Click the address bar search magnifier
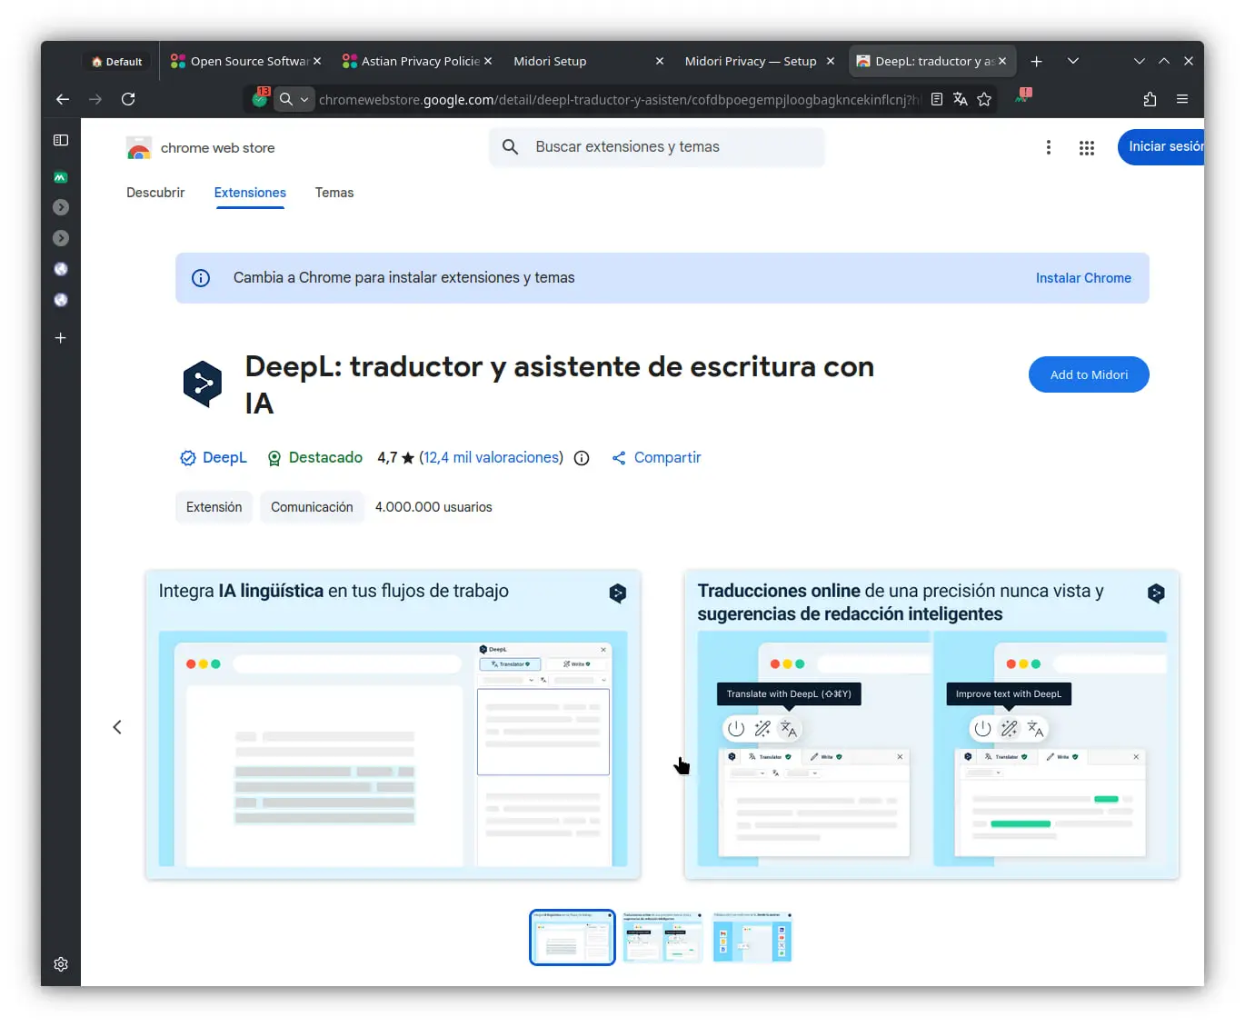 pyautogui.click(x=285, y=99)
